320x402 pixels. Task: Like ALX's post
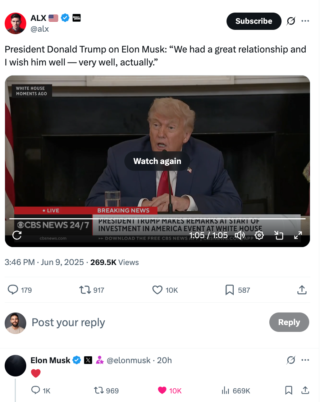(x=157, y=290)
